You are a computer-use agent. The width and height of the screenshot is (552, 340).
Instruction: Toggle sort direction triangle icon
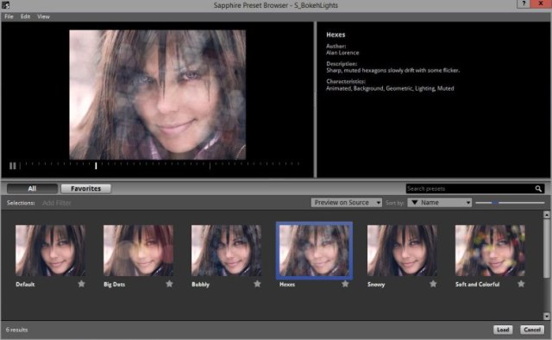(415, 203)
